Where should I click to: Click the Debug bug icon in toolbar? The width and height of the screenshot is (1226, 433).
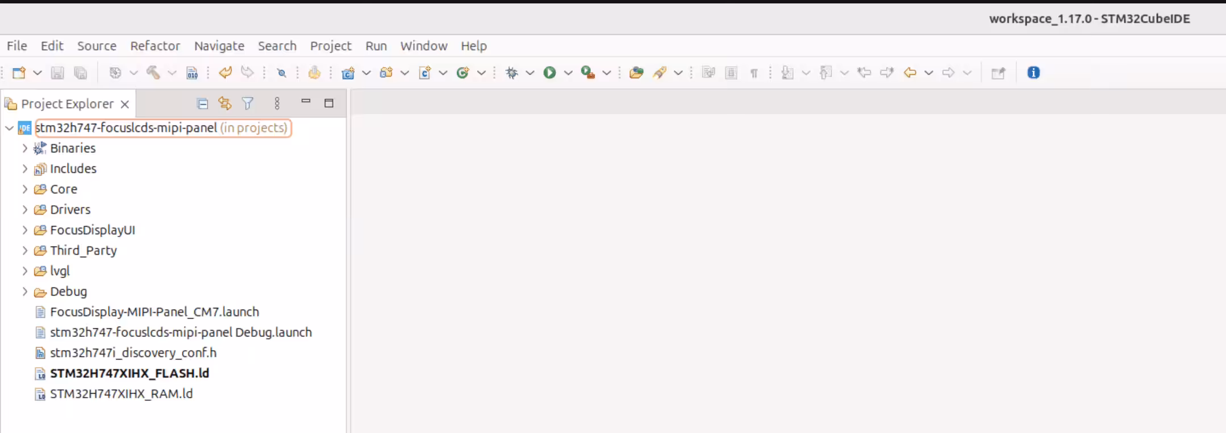coord(512,73)
